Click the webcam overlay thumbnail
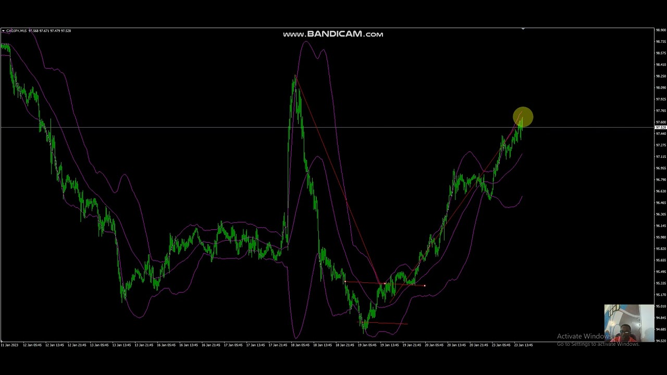667x375 pixels. tap(629, 323)
